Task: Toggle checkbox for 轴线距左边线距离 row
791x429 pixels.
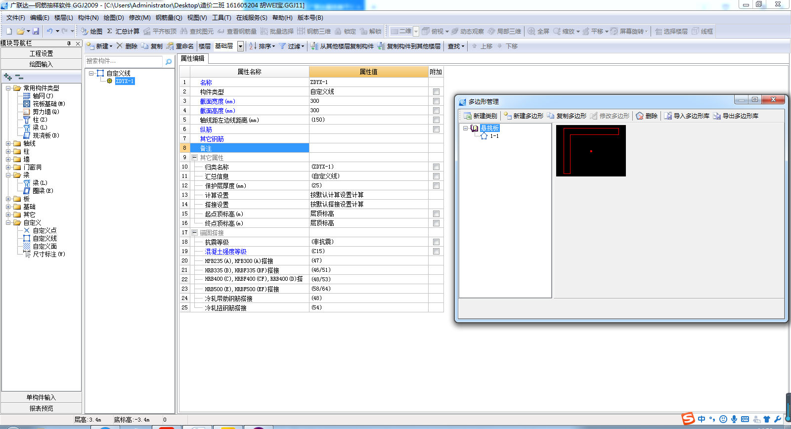Action: click(436, 120)
